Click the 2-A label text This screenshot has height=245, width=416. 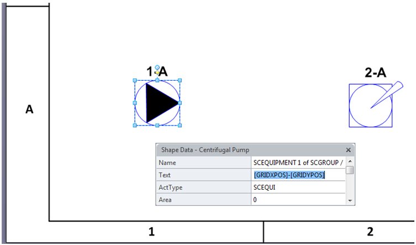375,72
